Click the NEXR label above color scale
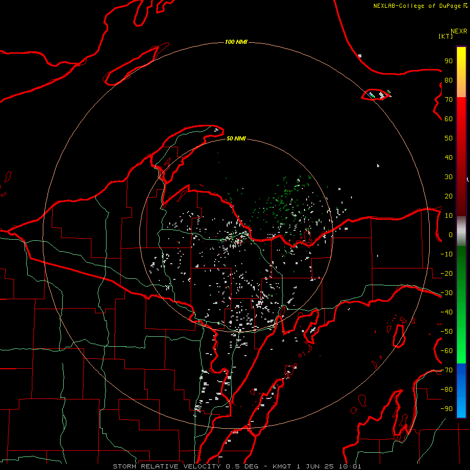470x470 pixels. pos(459,31)
